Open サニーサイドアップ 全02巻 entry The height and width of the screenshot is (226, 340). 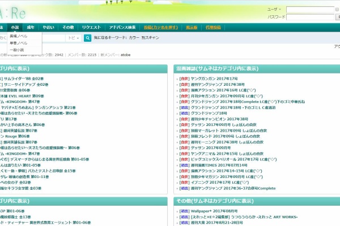pos(24,85)
